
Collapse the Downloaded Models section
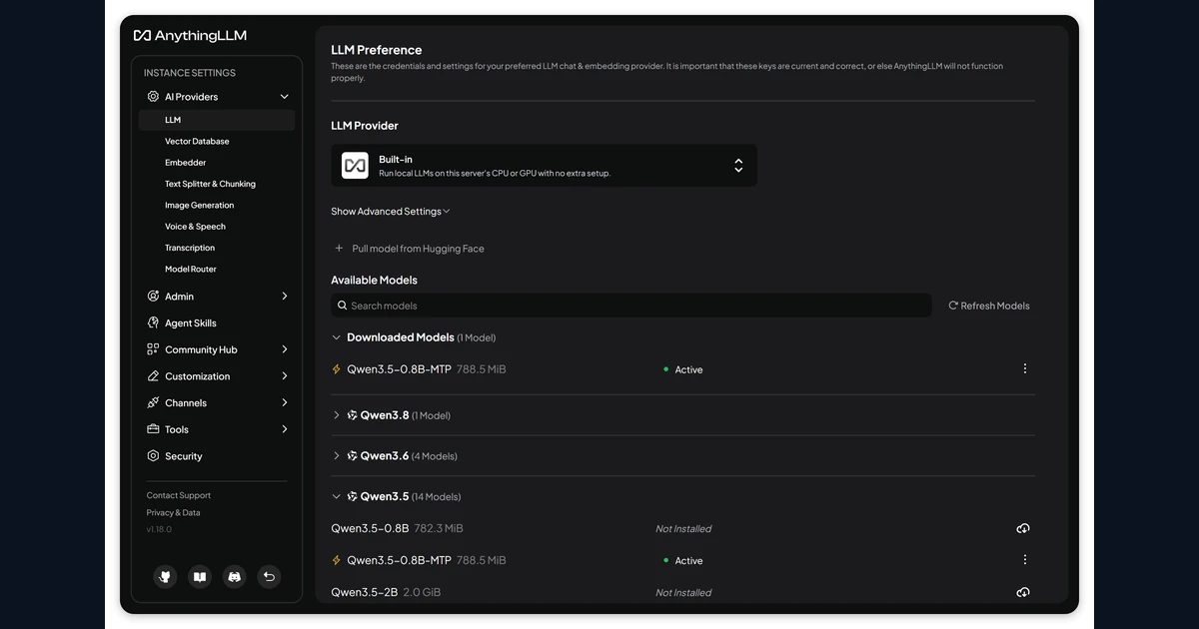pos(337,337)
